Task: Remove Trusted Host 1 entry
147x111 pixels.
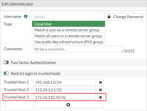Action: [100, 82]
